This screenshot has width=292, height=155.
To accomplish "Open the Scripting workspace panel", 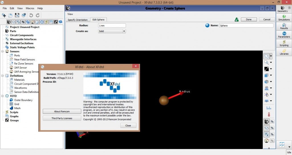I will pos(284,44).
